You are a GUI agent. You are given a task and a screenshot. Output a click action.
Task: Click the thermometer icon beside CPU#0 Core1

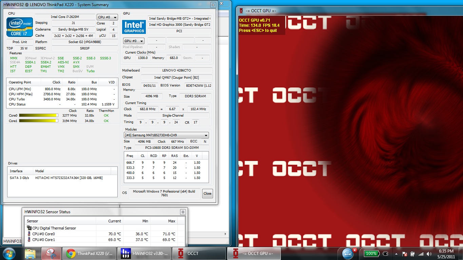point(29,240)
